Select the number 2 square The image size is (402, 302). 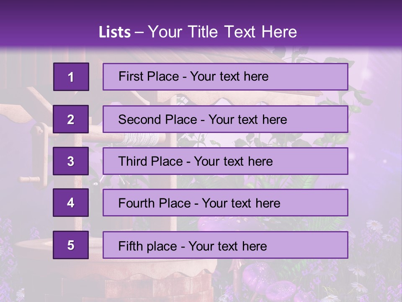tap(71, 119)
